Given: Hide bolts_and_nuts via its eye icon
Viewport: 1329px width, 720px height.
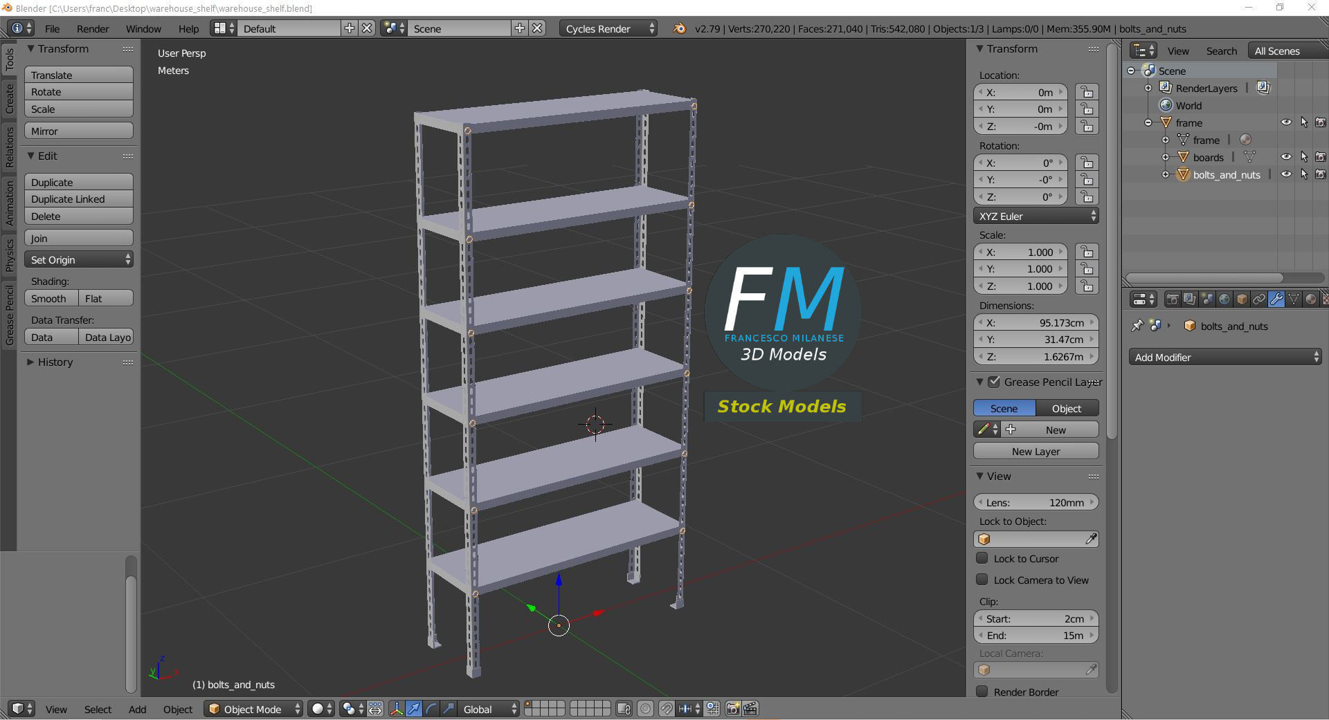Looking at the screenshot, I should [1286, 174].
